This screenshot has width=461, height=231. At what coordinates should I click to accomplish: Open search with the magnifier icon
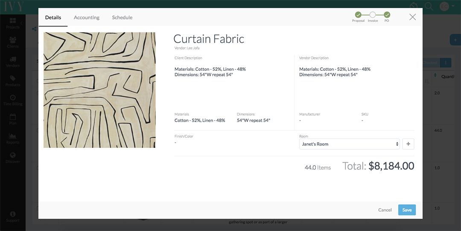(x=429, y=6)
